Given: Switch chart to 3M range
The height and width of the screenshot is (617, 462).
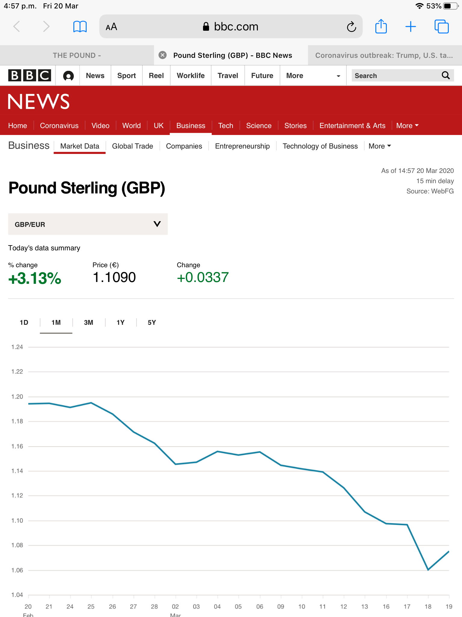Looking at the screenshot, I should point(88,323).
